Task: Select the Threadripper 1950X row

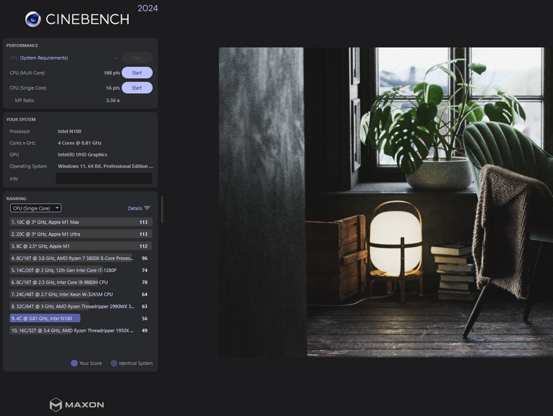Action: pyautogui.click(x=81, y=330)
